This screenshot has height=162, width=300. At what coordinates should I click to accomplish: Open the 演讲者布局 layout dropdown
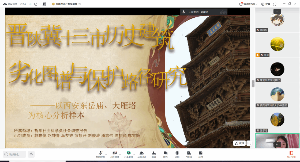(x=248, y=4)
